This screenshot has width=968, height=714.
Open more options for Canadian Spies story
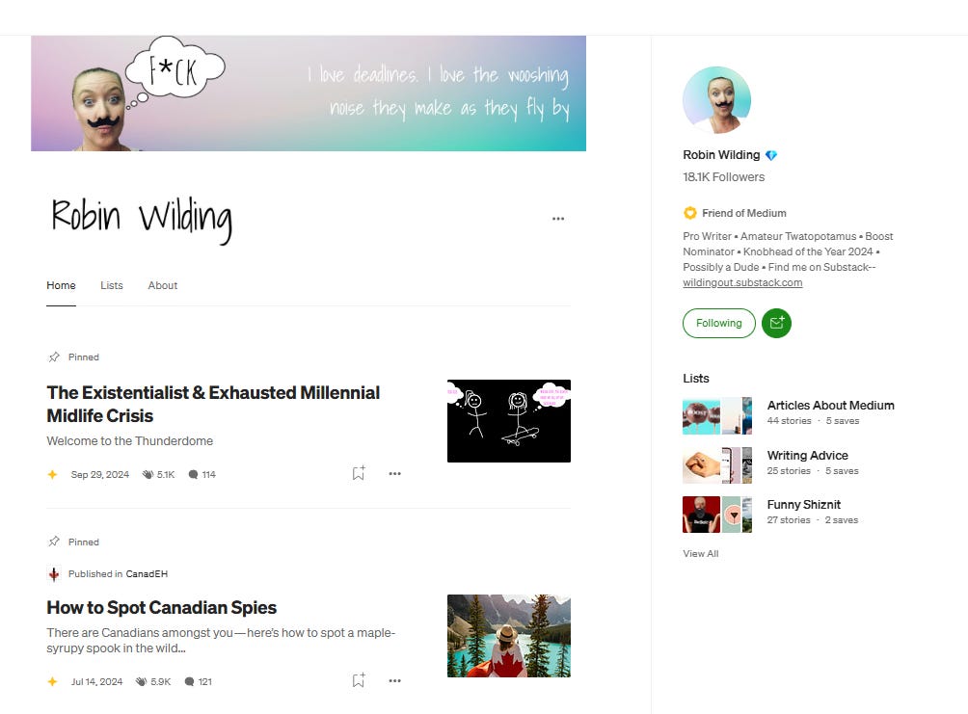point(395,680)
